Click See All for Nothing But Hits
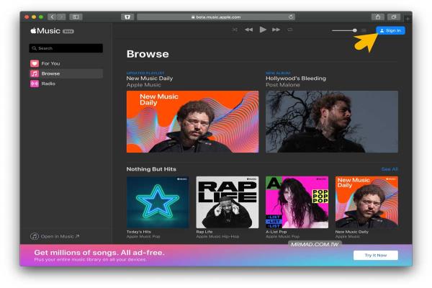The width and height of the screenshot is (432, 288). coord(390,169)
